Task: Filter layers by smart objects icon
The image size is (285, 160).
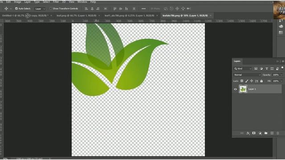Action: pos(277,68)
